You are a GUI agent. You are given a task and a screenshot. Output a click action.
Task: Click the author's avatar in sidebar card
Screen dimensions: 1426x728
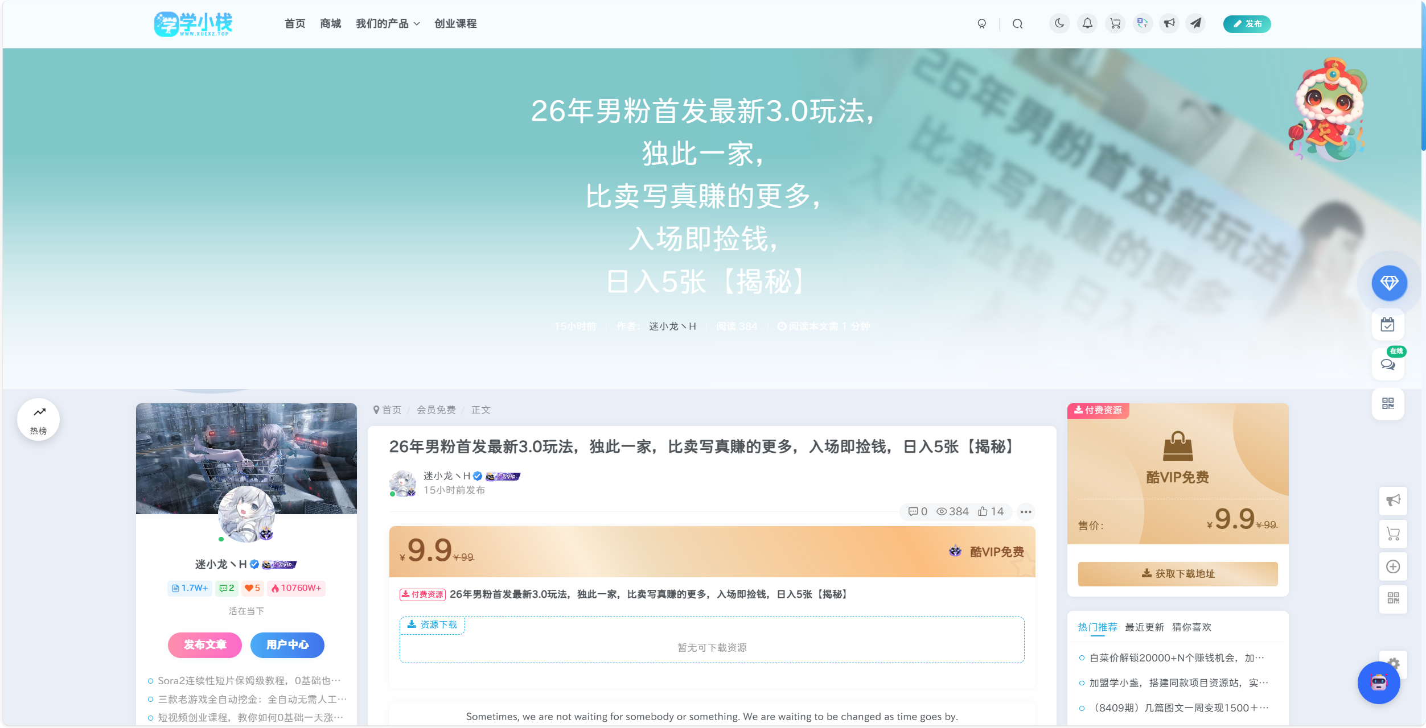pyautogui.click(x=246, y=514)
